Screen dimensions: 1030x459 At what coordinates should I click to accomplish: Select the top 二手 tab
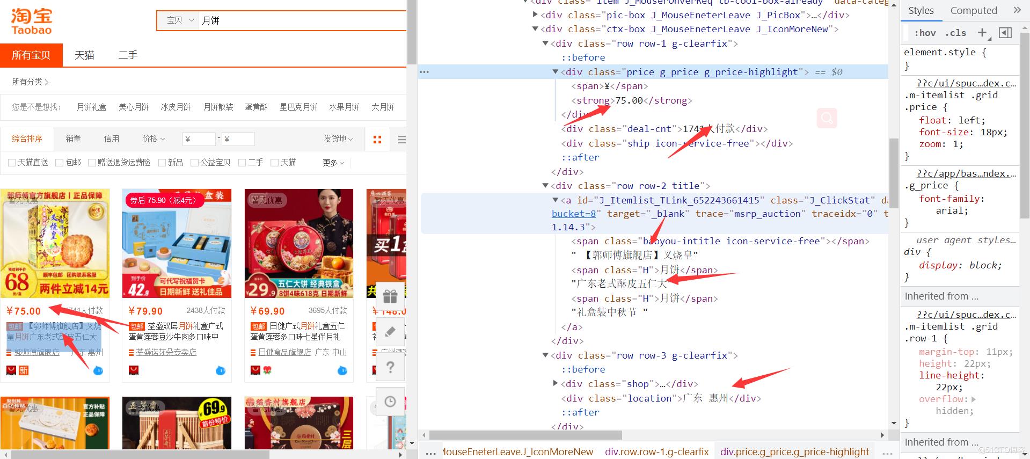point(128,55)
